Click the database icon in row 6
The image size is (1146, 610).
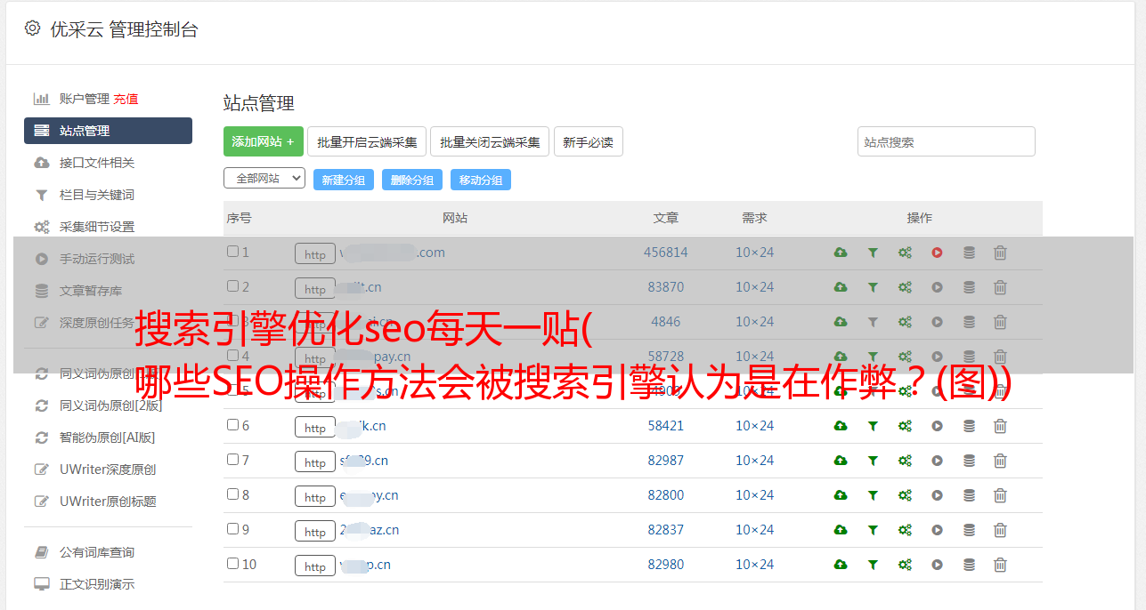[x=969, y=426]
